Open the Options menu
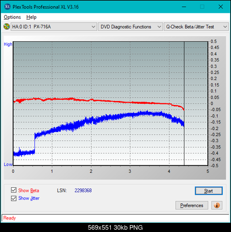231x232 pixels. click(x=12, y=17)
